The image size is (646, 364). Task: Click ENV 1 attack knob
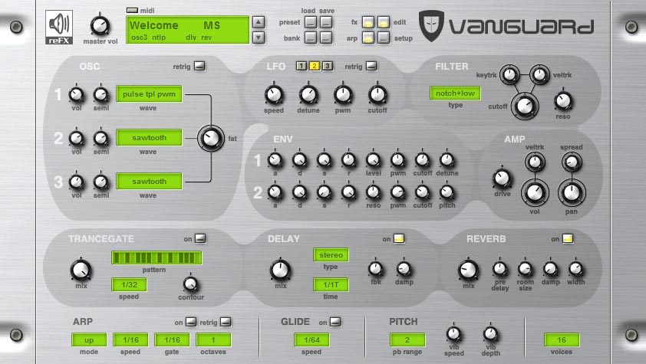click(275, 160)
